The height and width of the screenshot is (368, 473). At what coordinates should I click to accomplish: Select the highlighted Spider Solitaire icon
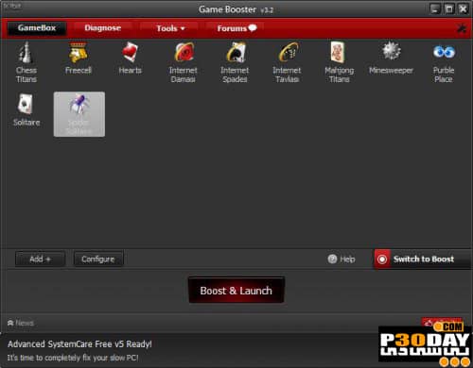(x=79, y=114)
